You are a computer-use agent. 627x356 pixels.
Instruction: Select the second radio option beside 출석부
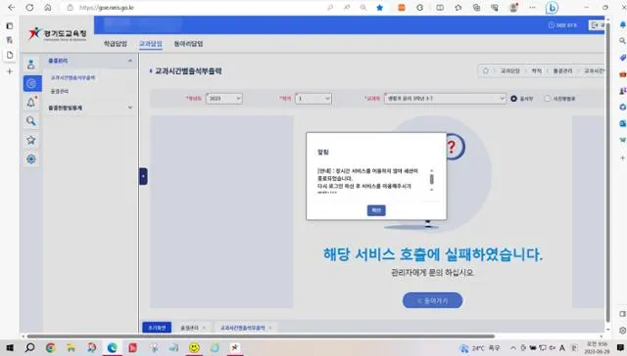pyautogui.click(x=547, y=98)
